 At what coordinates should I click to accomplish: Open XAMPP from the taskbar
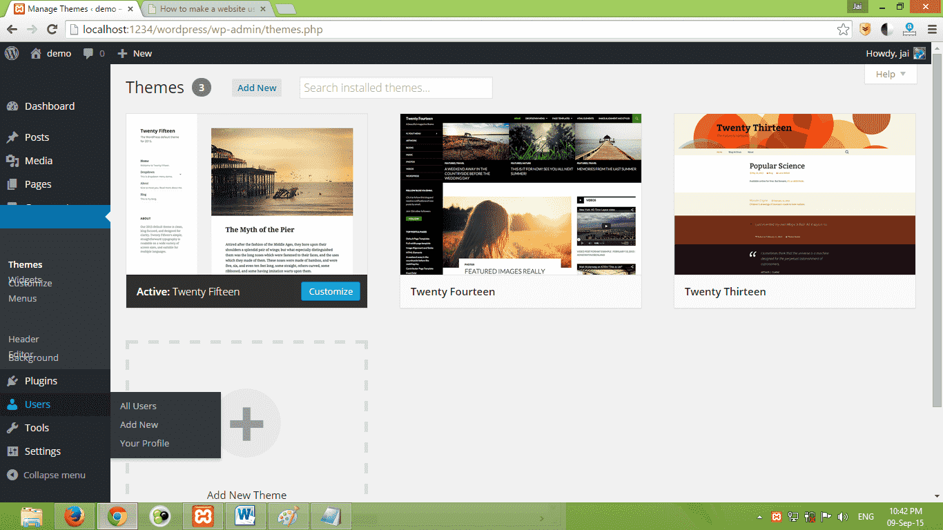click(202, 517)
